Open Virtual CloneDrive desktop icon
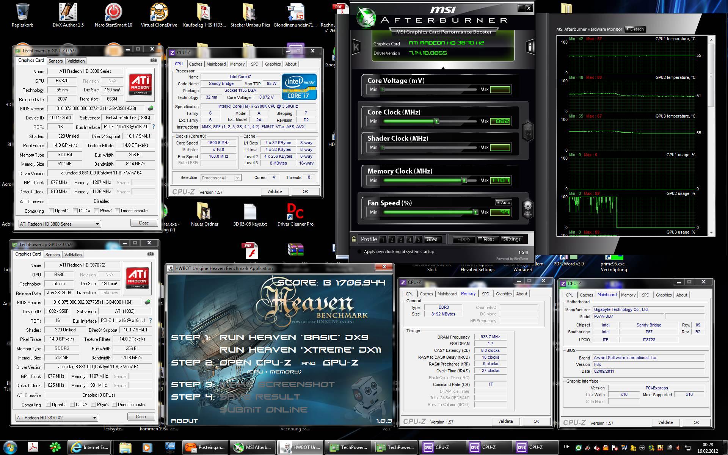The image size is (728, 455). point(159,14)
